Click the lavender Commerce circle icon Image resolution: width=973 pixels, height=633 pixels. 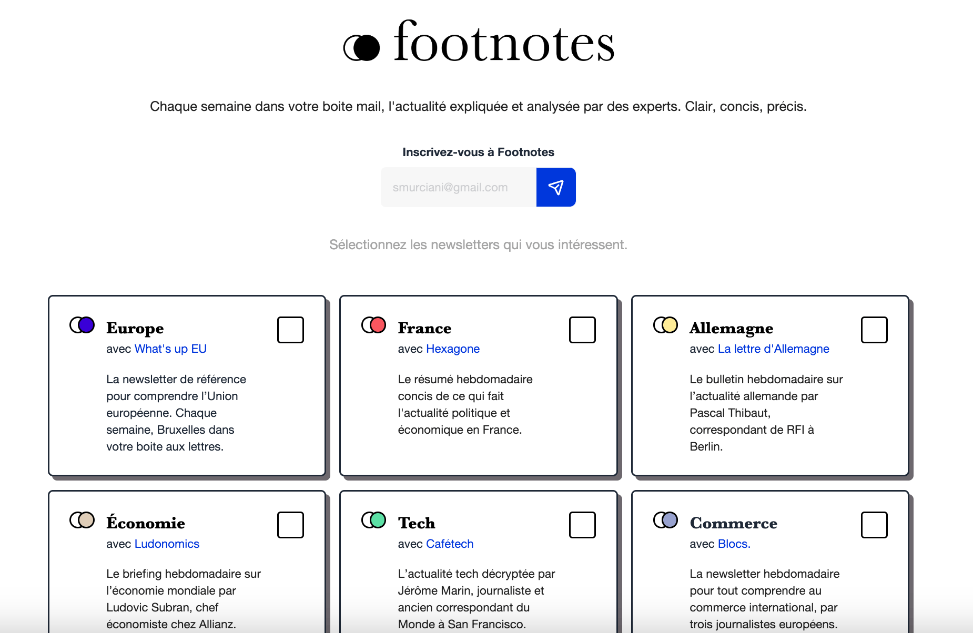(665, 520)
